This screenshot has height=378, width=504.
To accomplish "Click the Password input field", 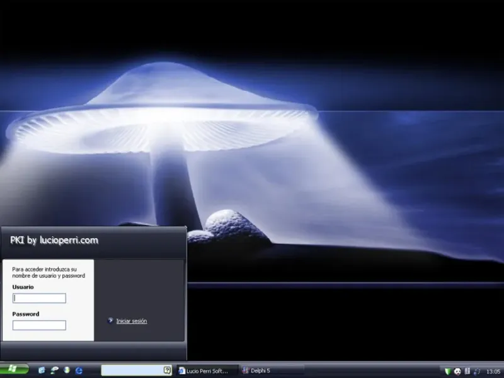I will [39, 325].
